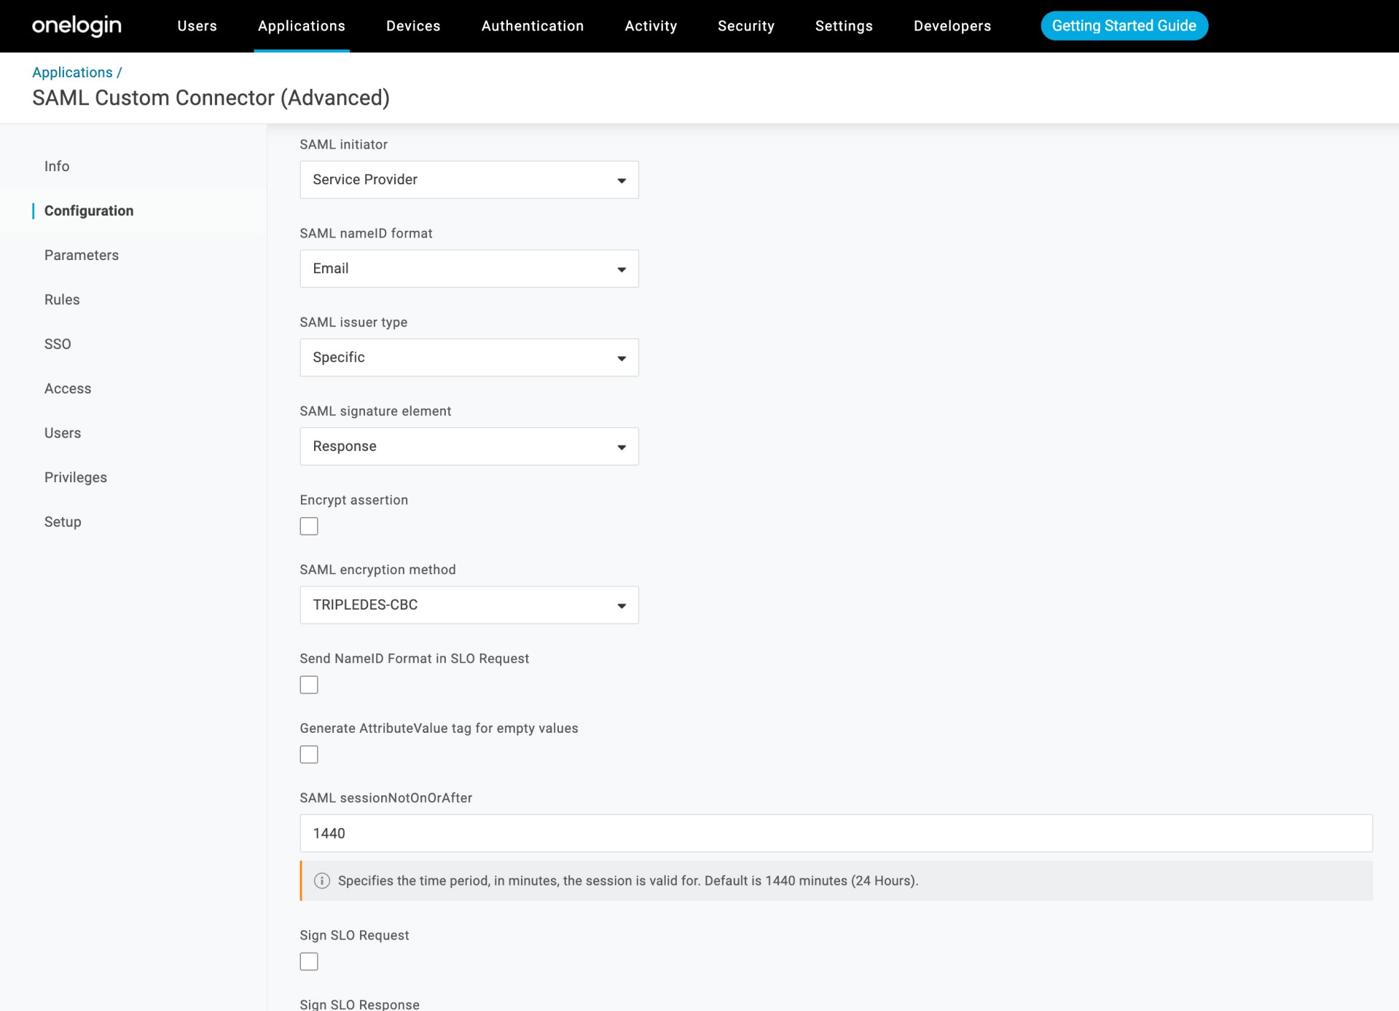Image resolution: width=1399 pixels, height=1011 pixels.
Task: Open the SAML initiator dropdown
Action: tap(469, 180)
